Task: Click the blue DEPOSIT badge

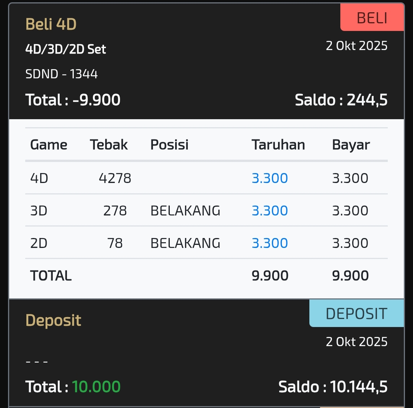Action: pos(356,314)
